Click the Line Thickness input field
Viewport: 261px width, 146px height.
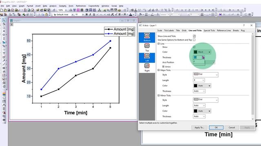(198, 57)
